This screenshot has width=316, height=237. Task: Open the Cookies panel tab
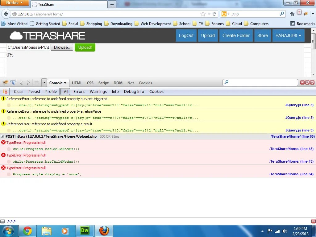pyautogui.click(x=145, y=83)
